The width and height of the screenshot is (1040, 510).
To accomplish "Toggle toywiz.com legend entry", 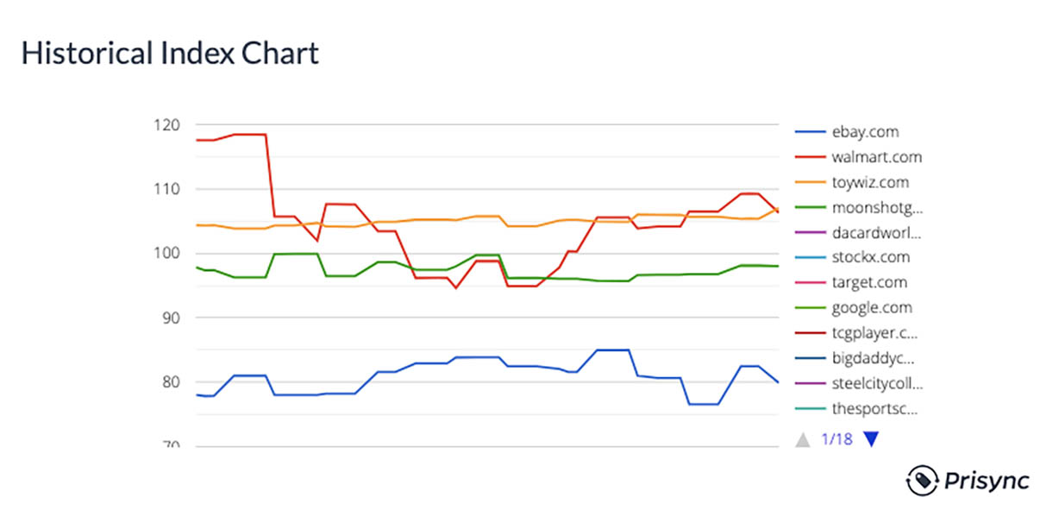I will tap(870, 182).
